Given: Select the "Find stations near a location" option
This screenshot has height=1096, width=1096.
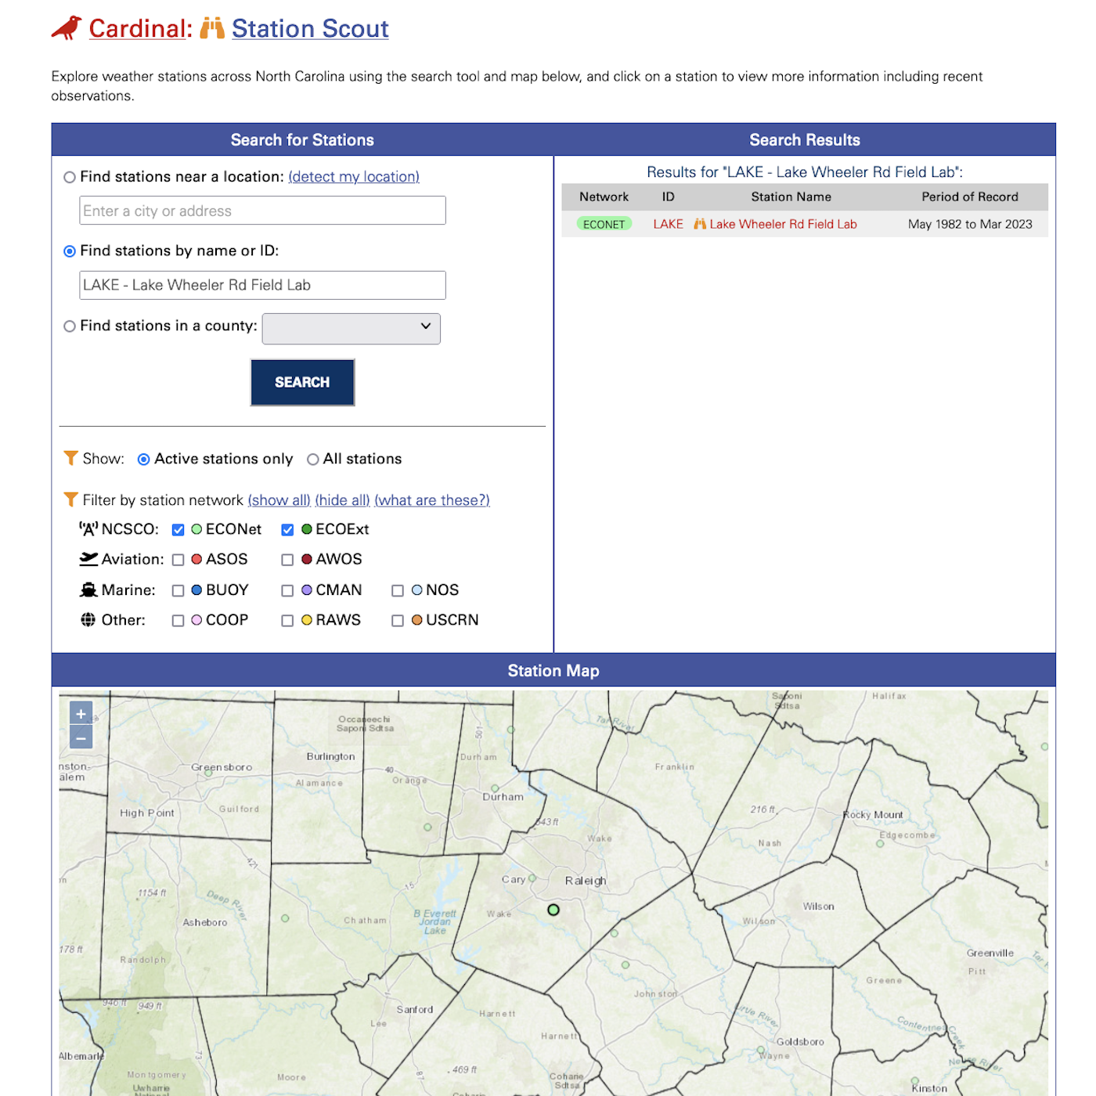Looking at the screenshot, I should (x=70, y=177).
